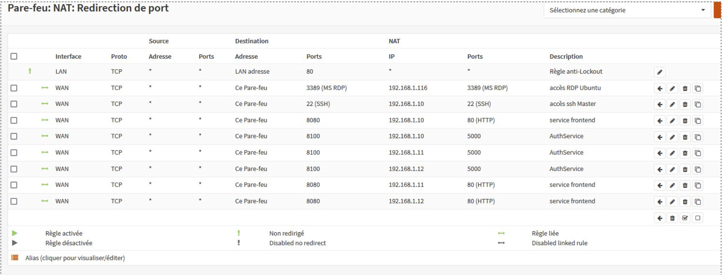Click the Description column header
This screenshot has height=275, width=722.
(x=566, y=56)
